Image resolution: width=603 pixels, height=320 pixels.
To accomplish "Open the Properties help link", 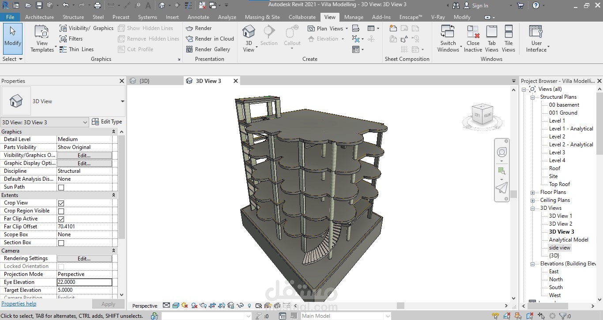I will tap(19, 304).
